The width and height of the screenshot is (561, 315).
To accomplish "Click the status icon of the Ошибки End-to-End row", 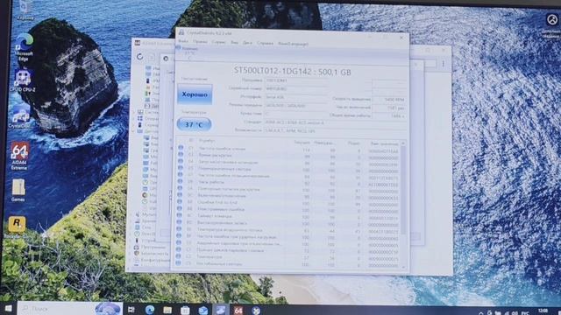I will tap(180, 202).
